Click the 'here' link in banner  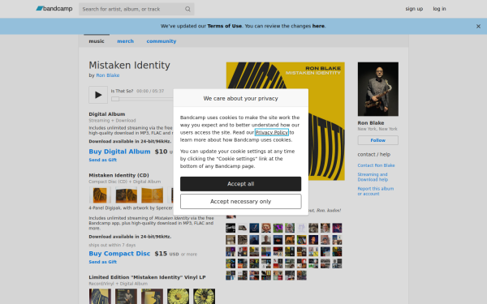coord(318,26)
